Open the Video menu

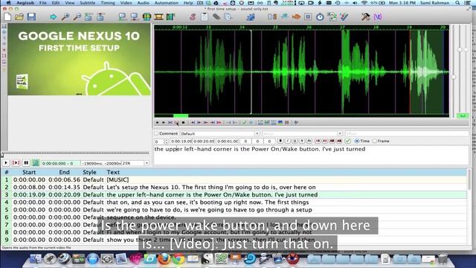(126, 3)
